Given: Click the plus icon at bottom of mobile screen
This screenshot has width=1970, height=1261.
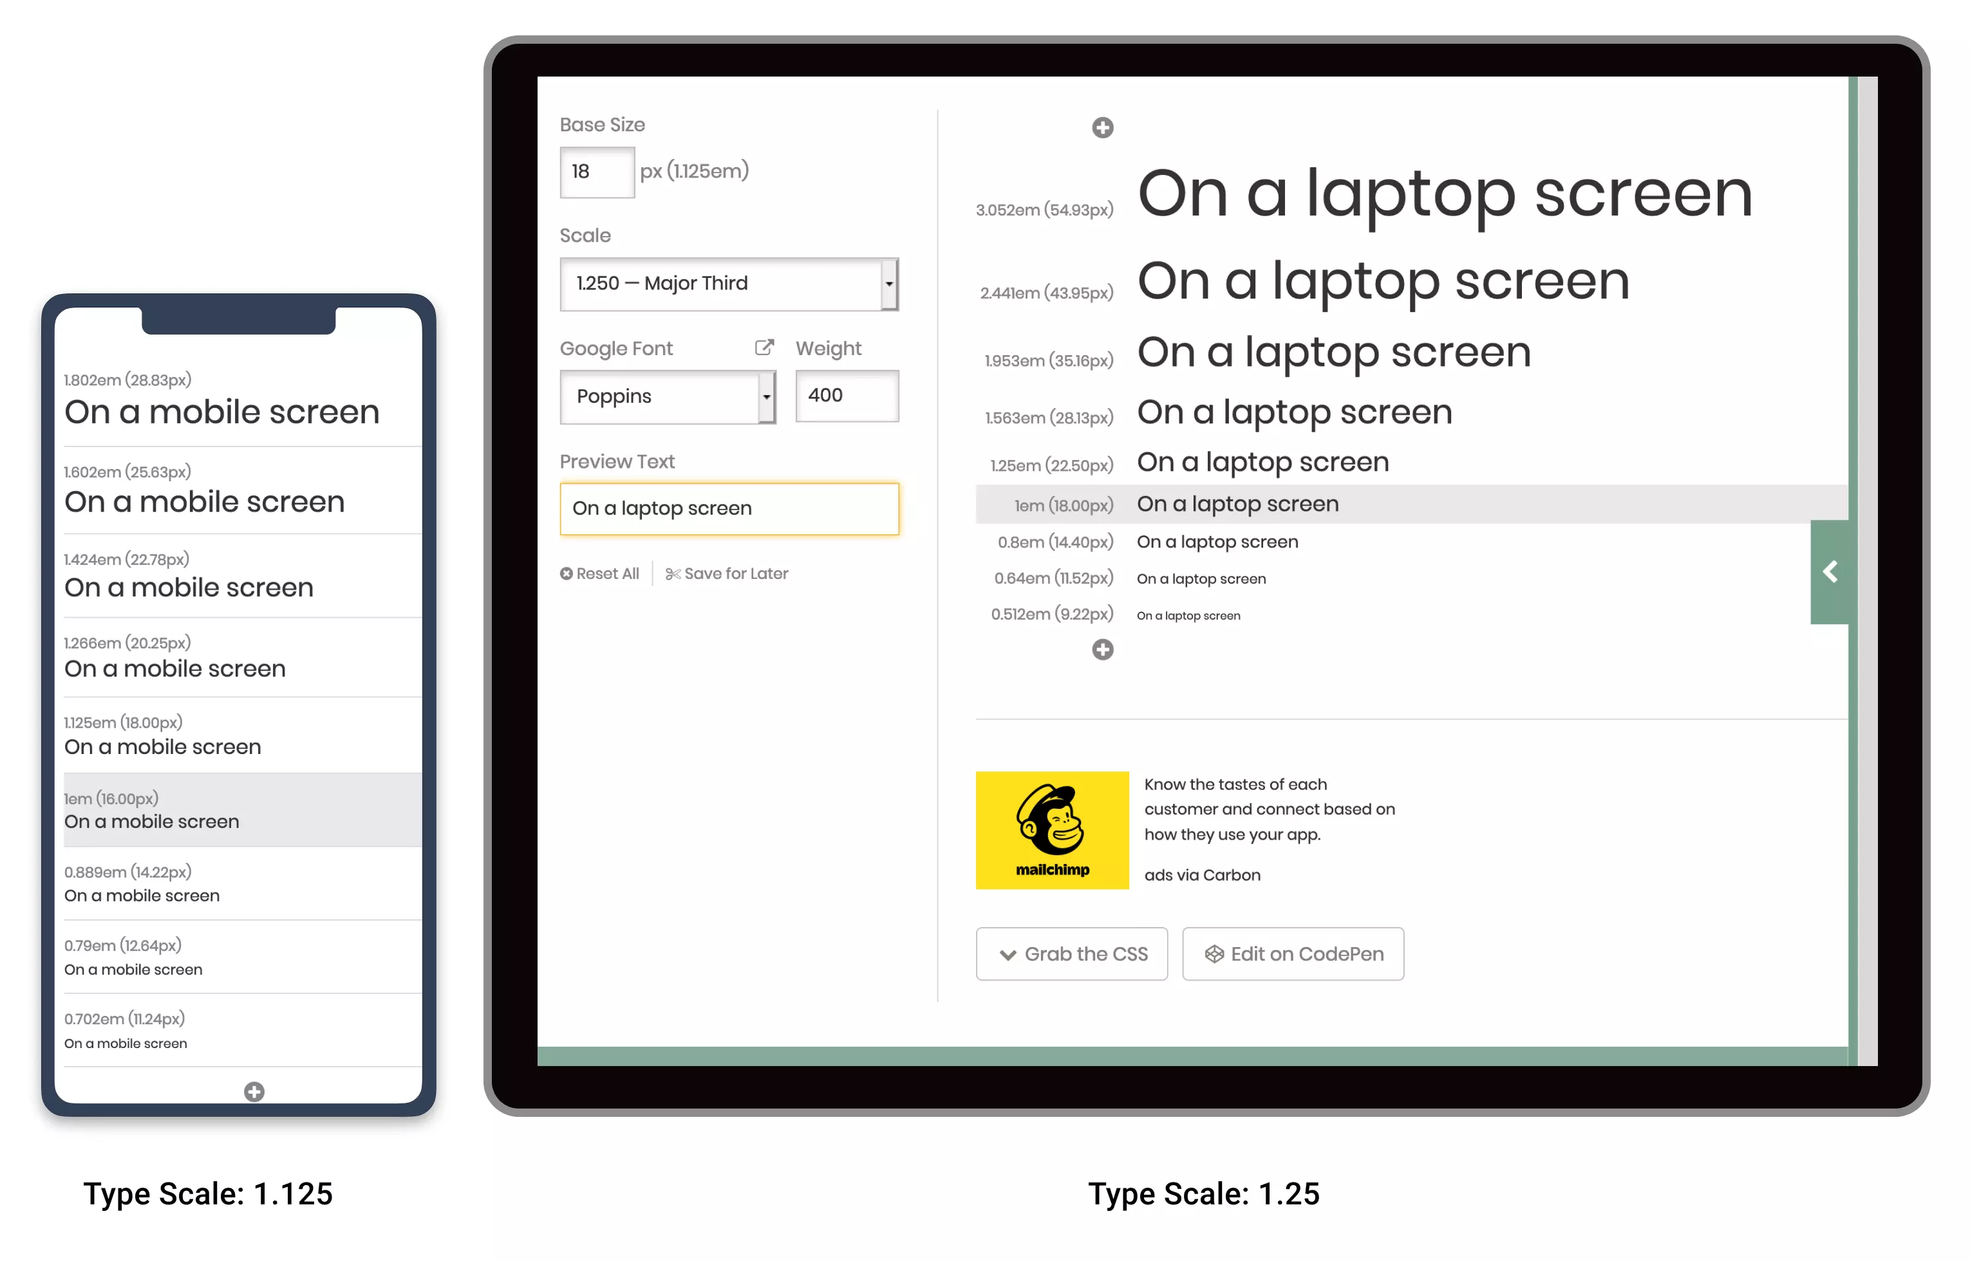Looking at the screenshot, I should coord(254,1091).
